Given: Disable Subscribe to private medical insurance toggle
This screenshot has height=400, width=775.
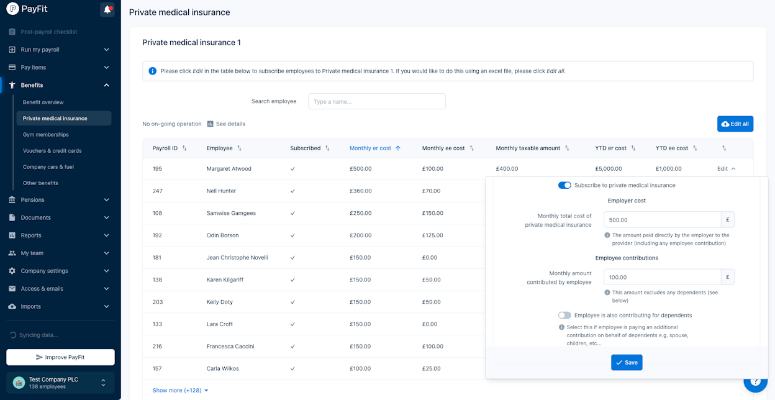Looking at the screenshot, I should click(x=564, y=185).
